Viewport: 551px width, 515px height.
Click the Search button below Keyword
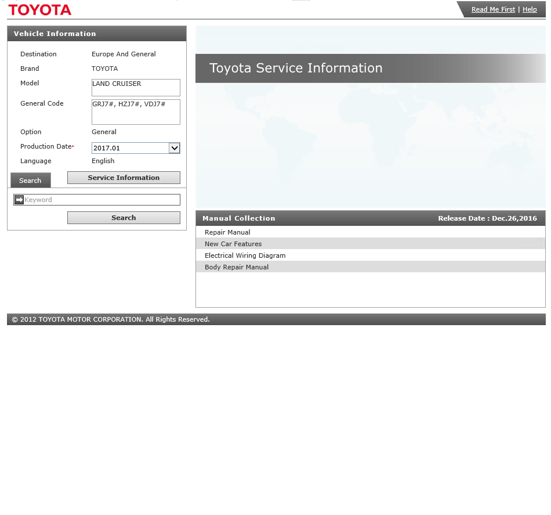(124, 218)
